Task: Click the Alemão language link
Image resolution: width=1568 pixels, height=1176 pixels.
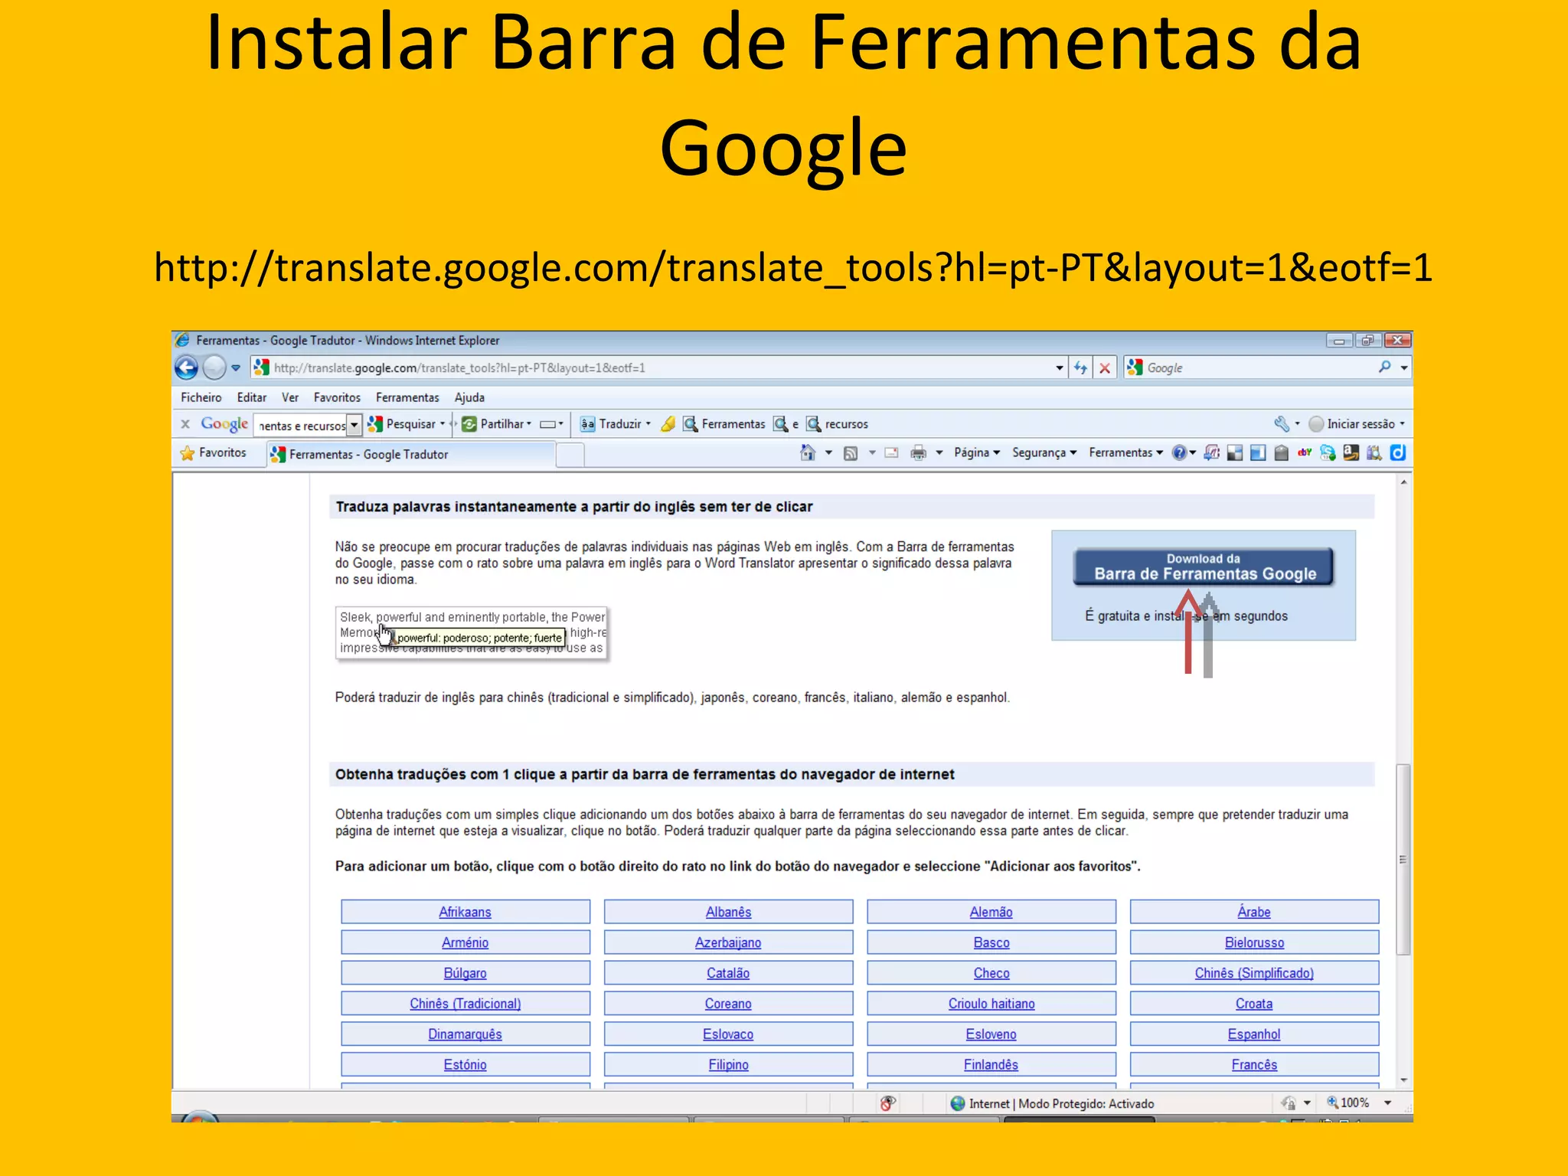Action: point(991,912)
